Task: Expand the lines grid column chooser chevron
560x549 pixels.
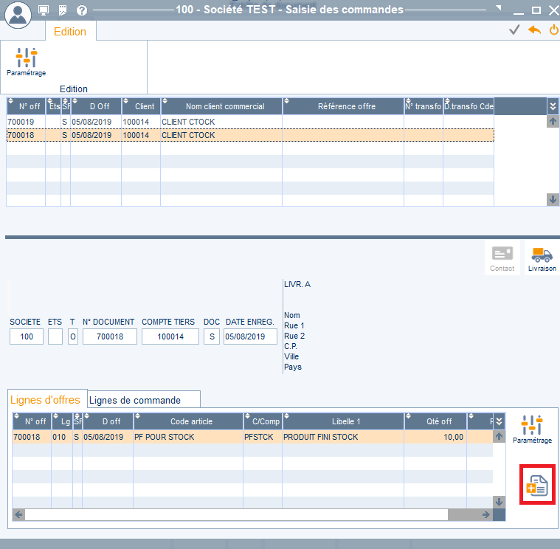Action: pyautogui.click(x=499, y=421)
